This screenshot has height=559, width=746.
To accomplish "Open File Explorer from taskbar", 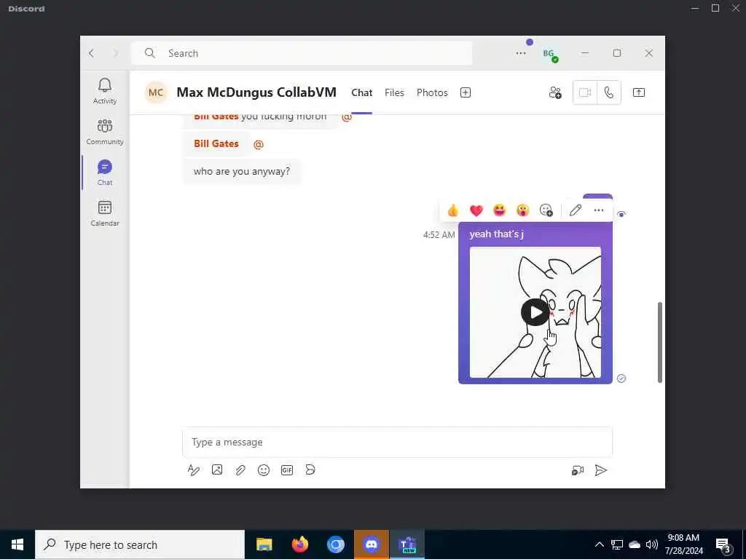I will (x=264, y=544).
